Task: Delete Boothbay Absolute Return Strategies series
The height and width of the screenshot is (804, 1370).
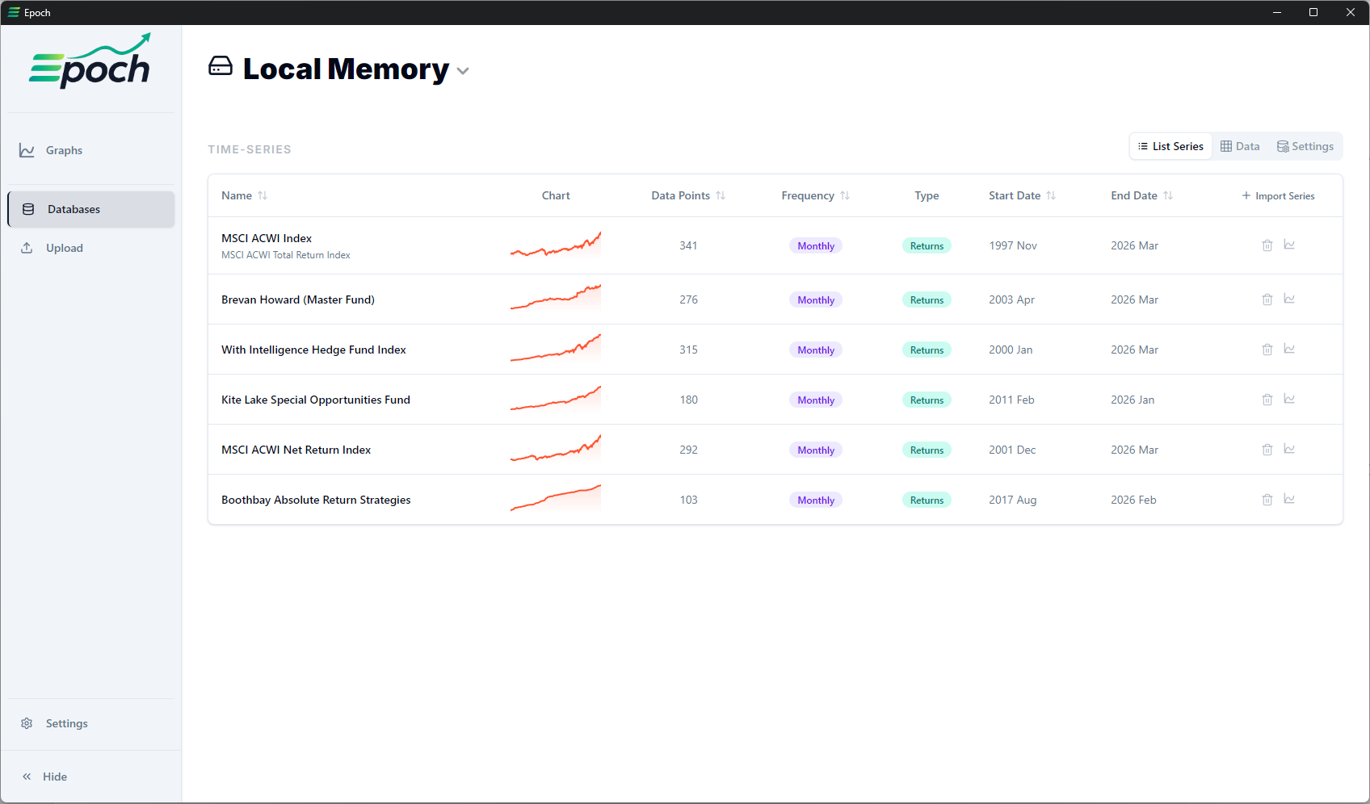Action: click(1267, 500)
